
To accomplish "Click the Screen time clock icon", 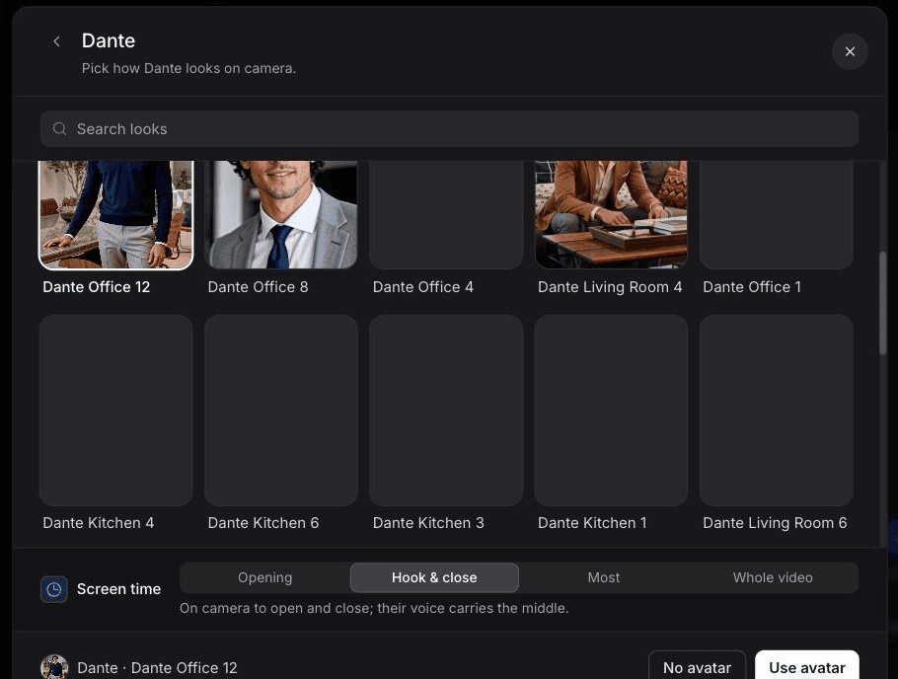I will click(54, 589).
